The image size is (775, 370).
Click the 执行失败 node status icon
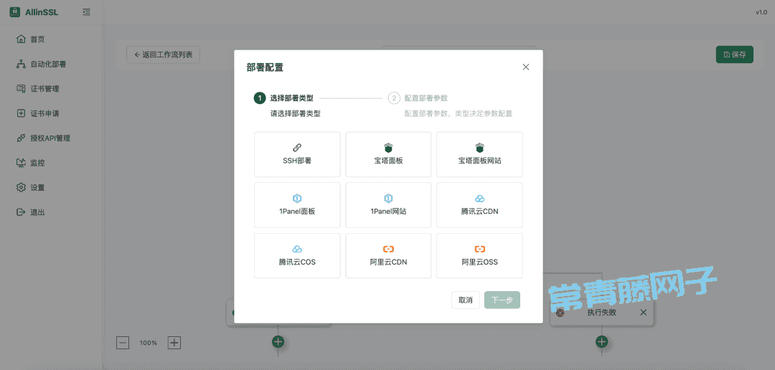tap(560, 313)
